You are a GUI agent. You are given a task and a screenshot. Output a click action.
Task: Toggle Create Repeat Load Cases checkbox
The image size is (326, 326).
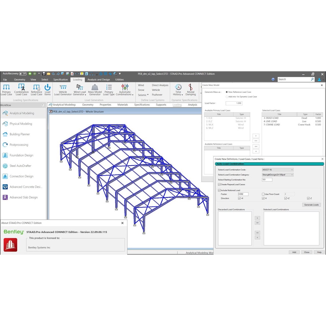pyautogui.click(x=219, y=184)
